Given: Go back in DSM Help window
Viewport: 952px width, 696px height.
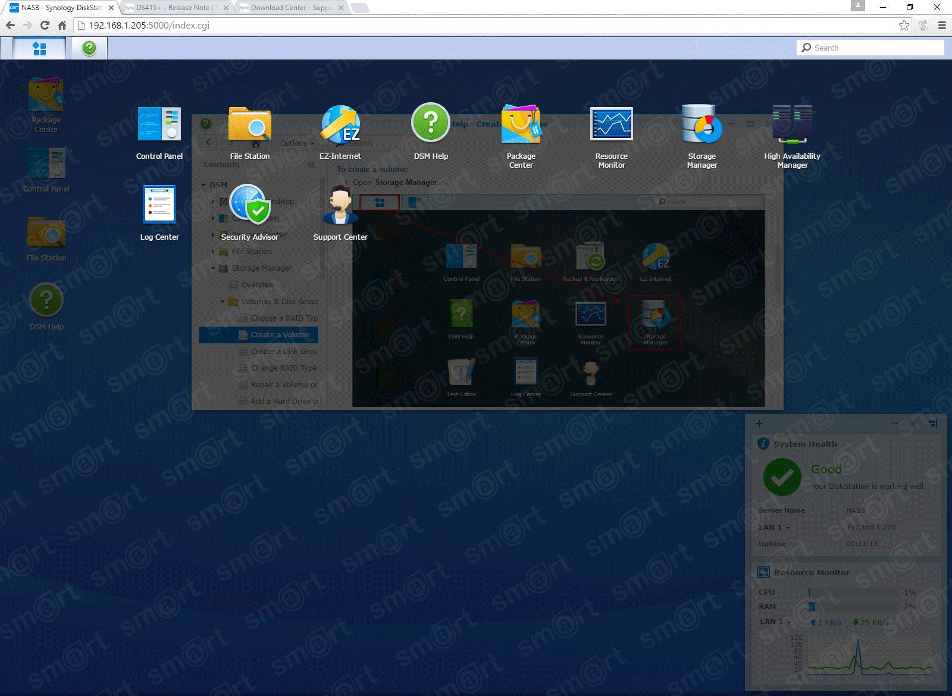Looking at the screenshot, I should [x=208, y=143].
